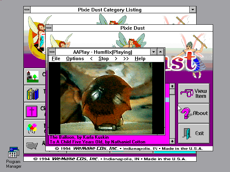Click the playing Humflix video frame
Screen dimensions: 230x172
pos(106,98)
